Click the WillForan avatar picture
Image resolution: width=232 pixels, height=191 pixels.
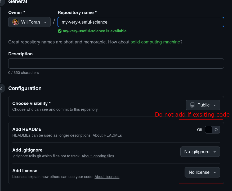16,22
